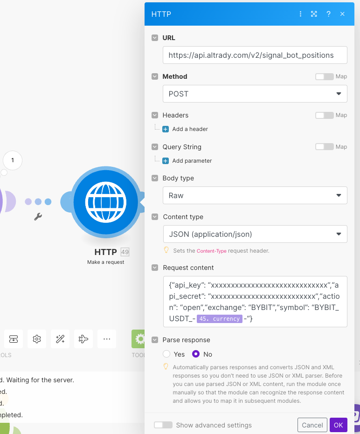Collapse the Query String section chevron
Image resolution: width=360 pixels, height=434 pixels.
point(155,147)
